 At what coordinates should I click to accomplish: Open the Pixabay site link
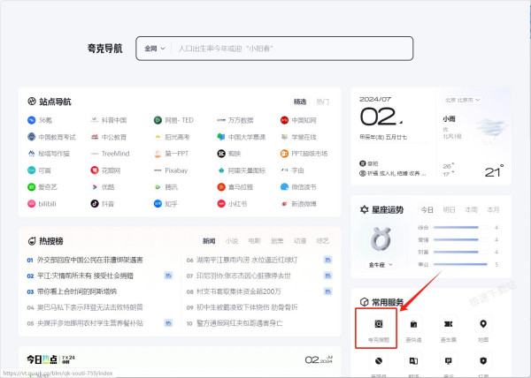tap(176, 170)
